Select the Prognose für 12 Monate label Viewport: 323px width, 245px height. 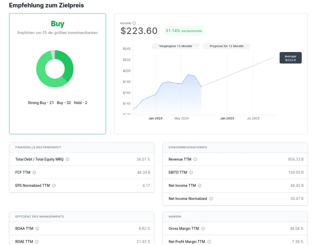coord(226,46)
